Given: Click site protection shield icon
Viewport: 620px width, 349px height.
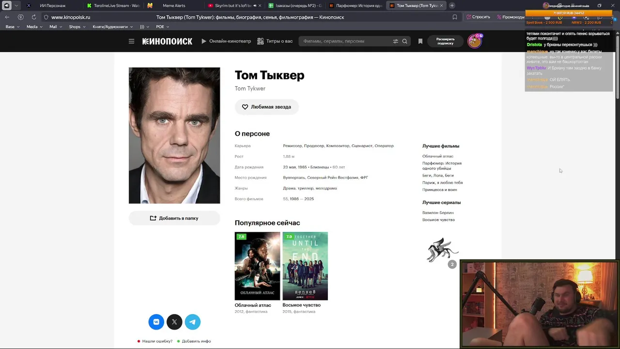Looking at the screenshot, I should click(x=46, y=17).
